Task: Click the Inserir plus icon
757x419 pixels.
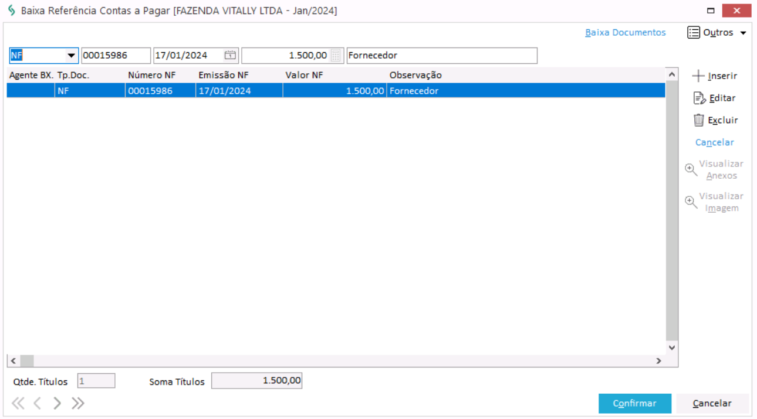Action: tap(698, 76)
